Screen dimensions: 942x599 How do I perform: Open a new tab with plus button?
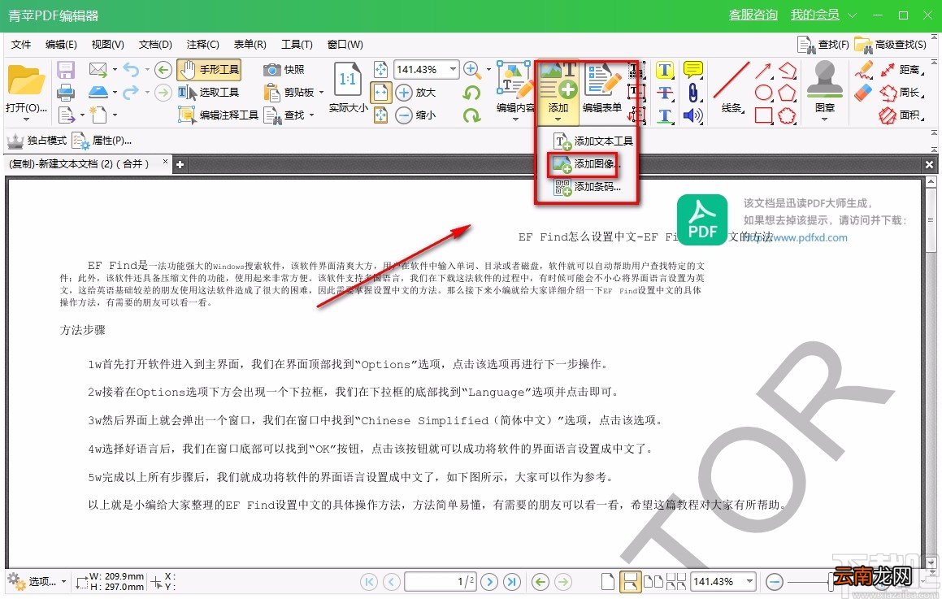coord(180,164)
